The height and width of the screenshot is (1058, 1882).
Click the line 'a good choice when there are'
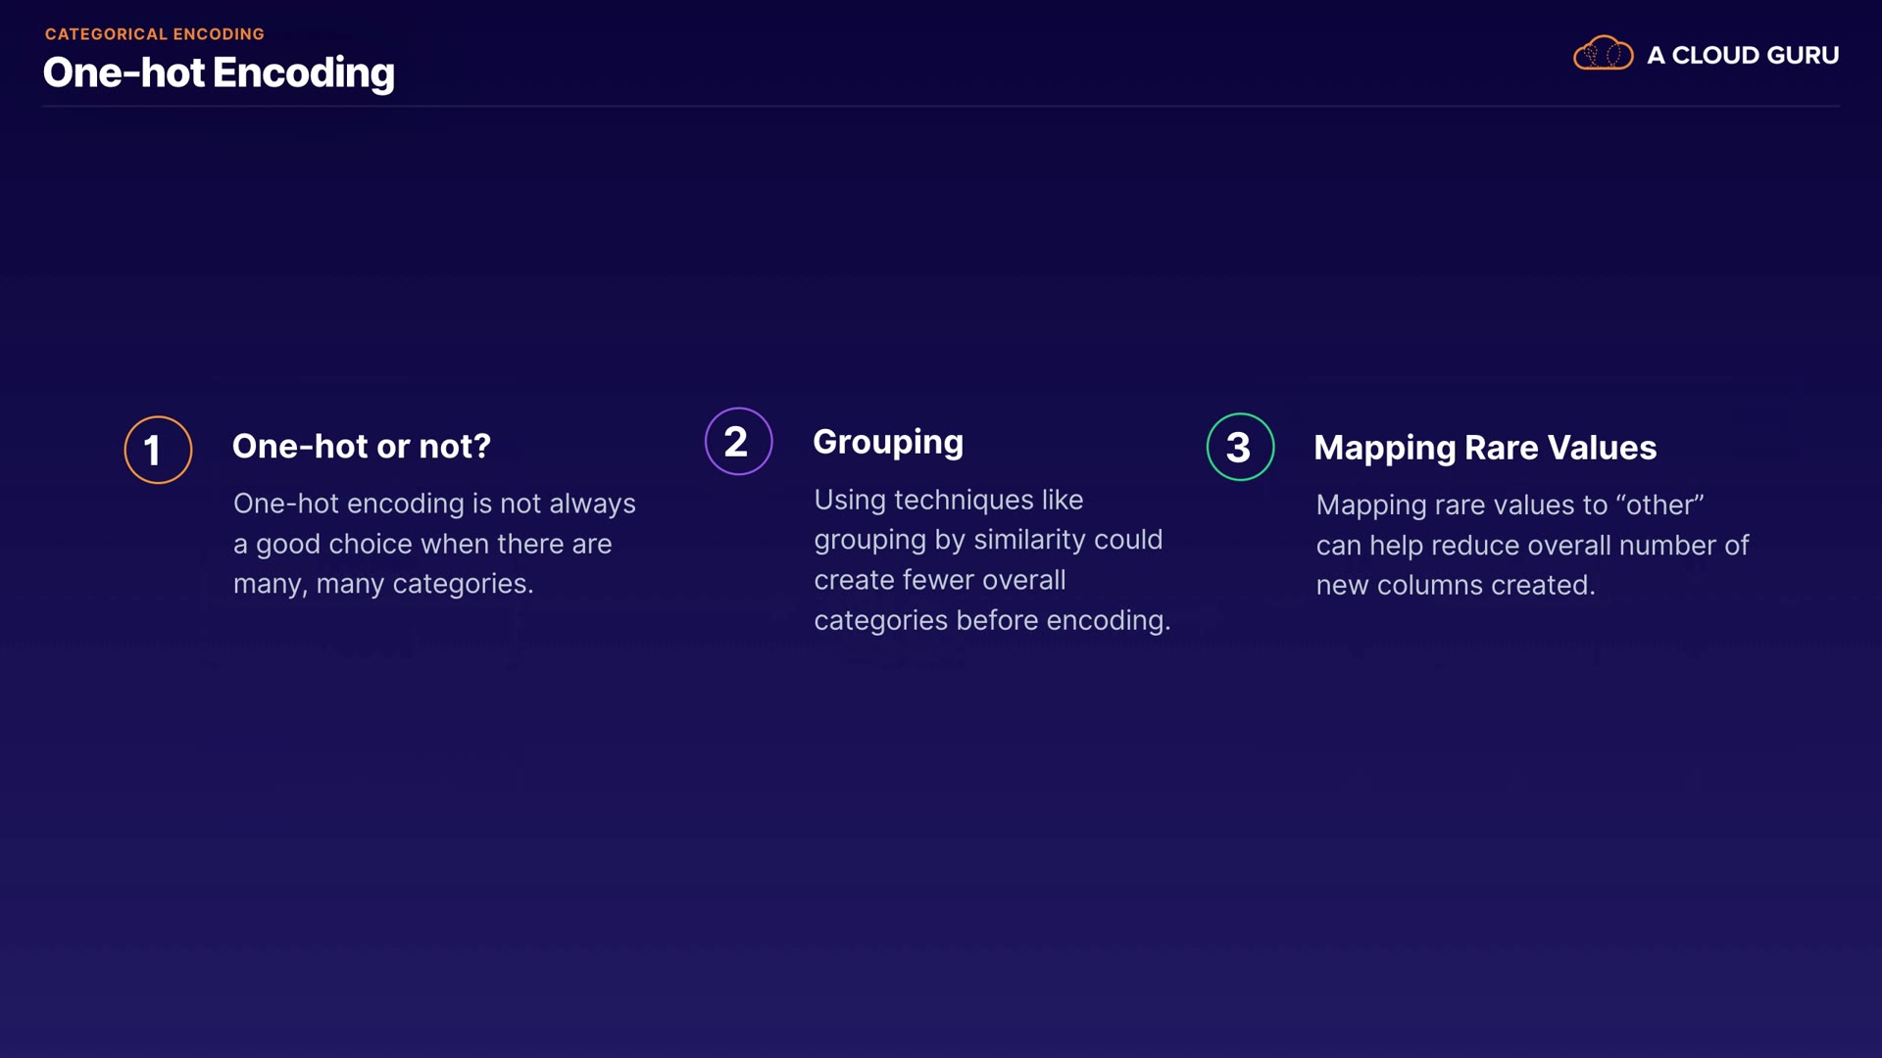(422, 544)
